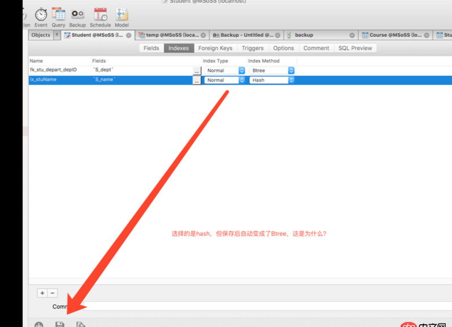Image resolution: width=452 pixels, height=327 pixels.
Task: Switch to the SQL Preview section
Action: point(355,48)
